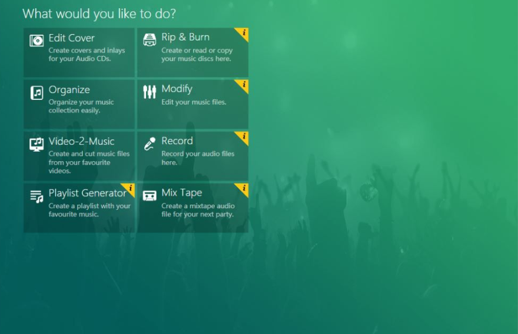Click 'Create a mixtape audio file' description
518x334 pixels.
tap(198, 210)
